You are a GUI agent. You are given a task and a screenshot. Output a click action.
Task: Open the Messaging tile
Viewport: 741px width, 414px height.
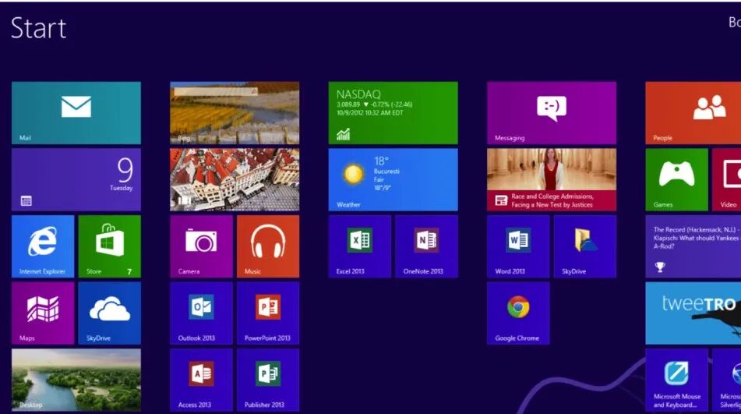point(552,113)
